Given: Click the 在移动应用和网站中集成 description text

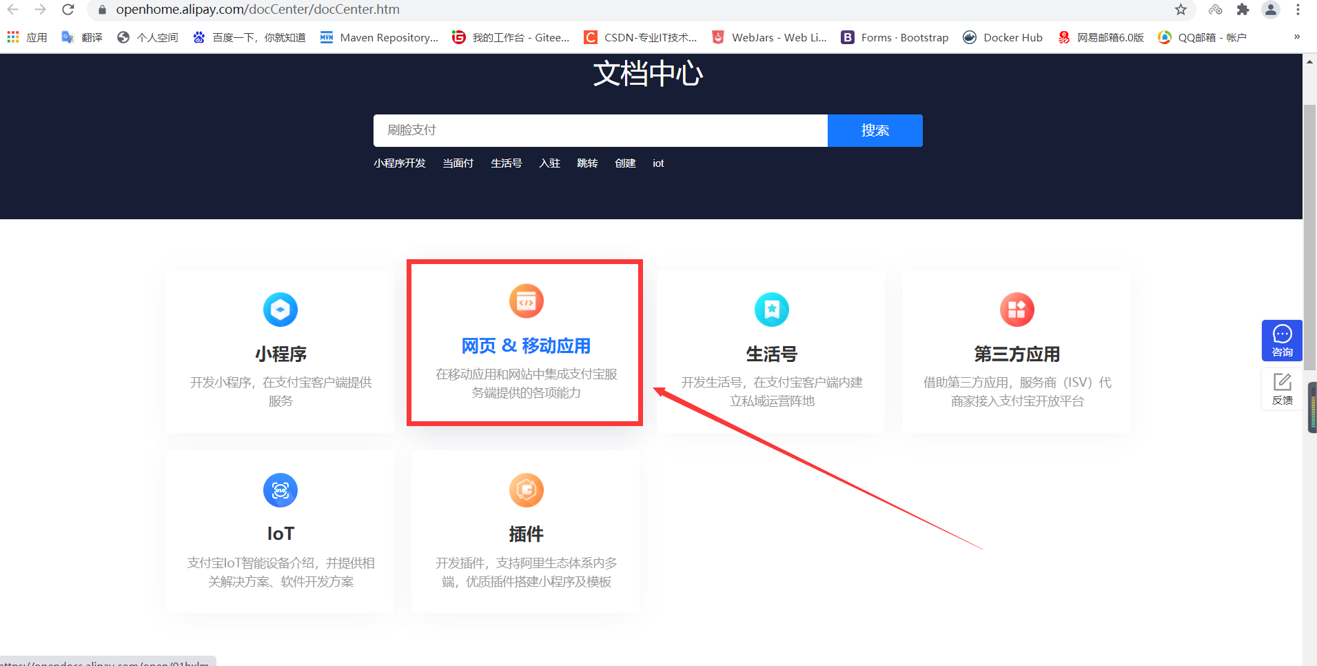Looking at the screenshot, I should 527,383.
